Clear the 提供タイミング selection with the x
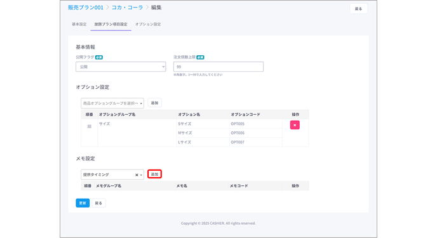This screenshot has width=437, height=238. click(x=137, y=175)
